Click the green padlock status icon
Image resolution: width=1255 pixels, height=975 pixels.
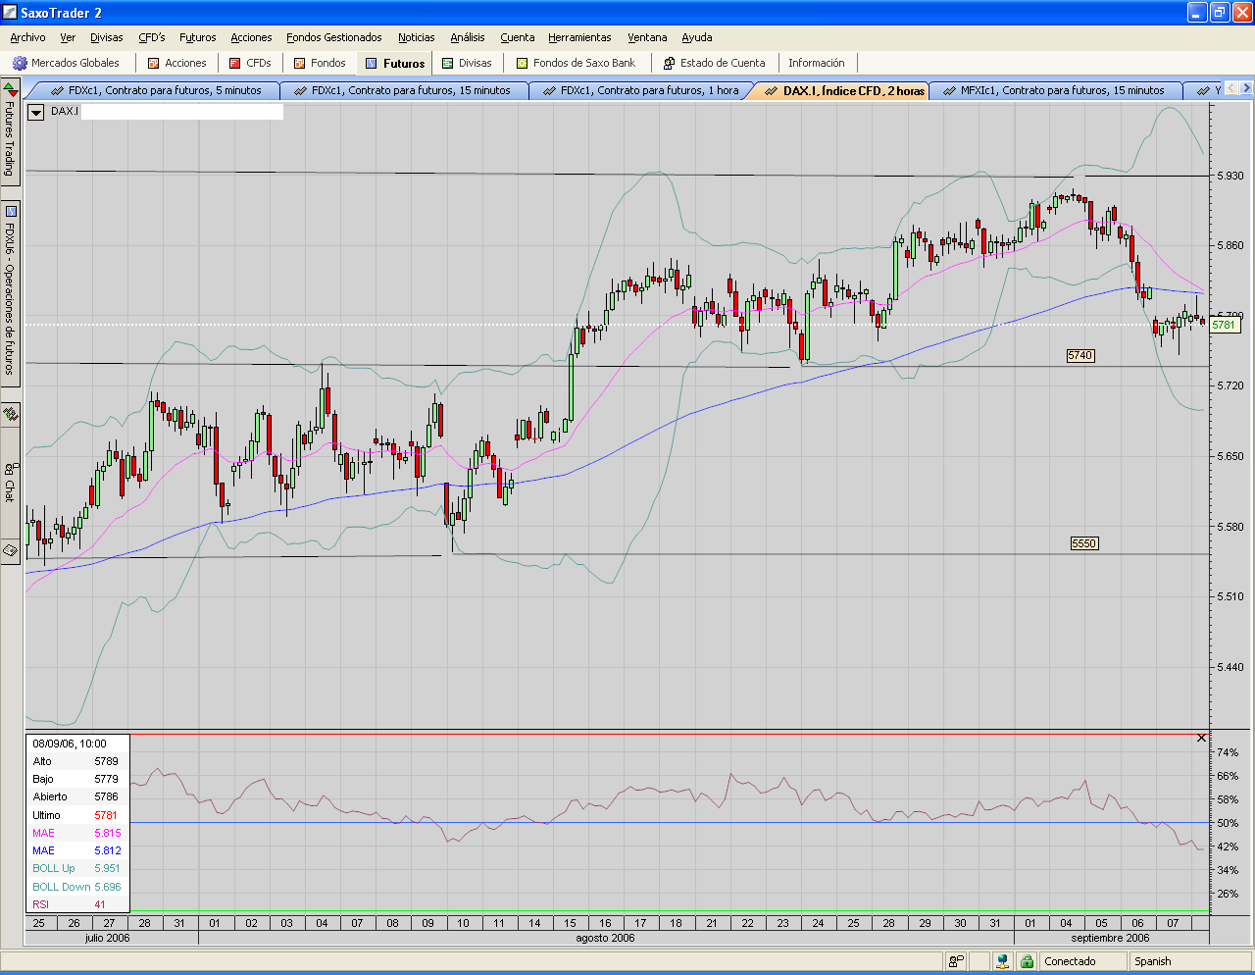pos(1027,961)
